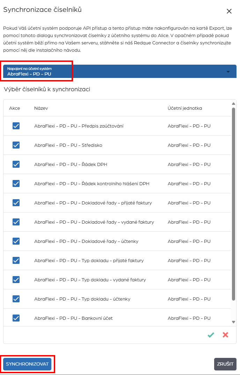
Task: Close the Synchronizace číselníků dialog with X
Action: [x=229, y=11]
